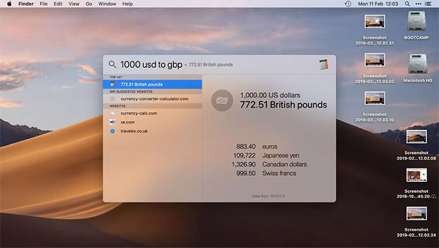Image resolution: width=439 pixels, height=248 pixels.
Task: Open the travelex.co.uk website result
Action: (134, 131)
